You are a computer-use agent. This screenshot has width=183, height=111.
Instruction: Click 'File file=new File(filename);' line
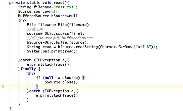coord(59,25)
